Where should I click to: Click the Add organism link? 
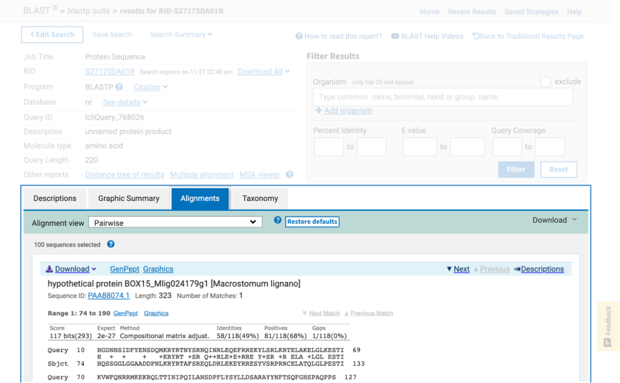coord(347,111)
